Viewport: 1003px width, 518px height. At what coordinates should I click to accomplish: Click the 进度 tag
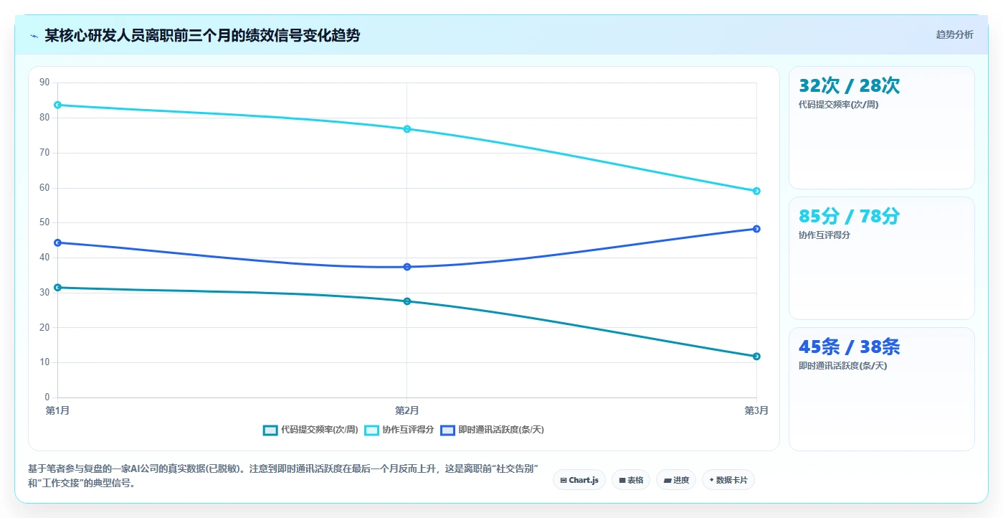[676, 480]
